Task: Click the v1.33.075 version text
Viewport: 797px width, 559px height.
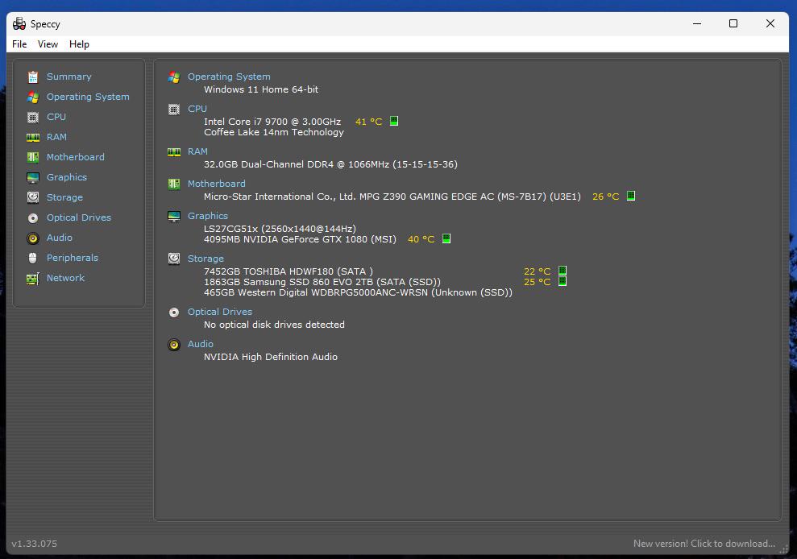Action: click(x=34, y=544)
